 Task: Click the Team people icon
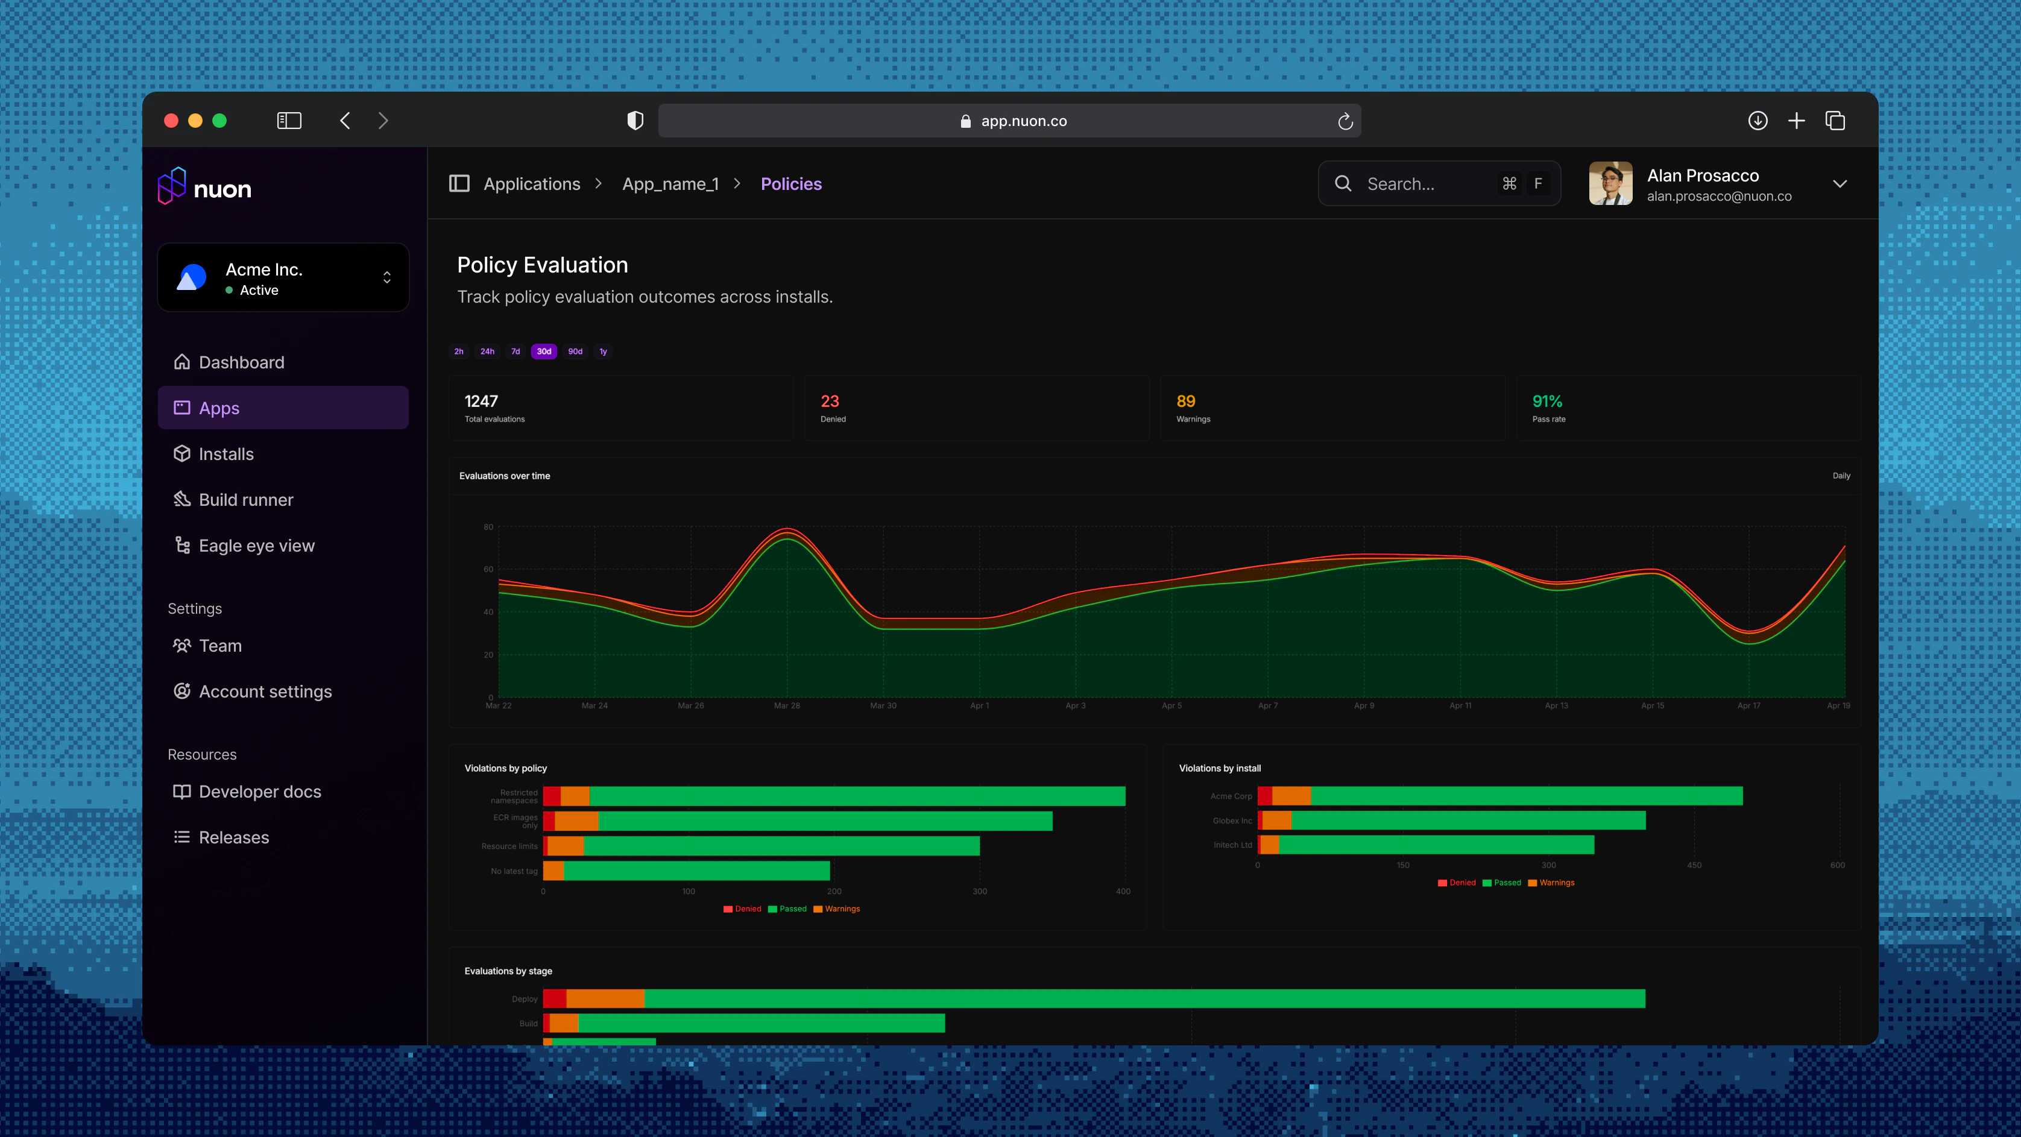182,645
